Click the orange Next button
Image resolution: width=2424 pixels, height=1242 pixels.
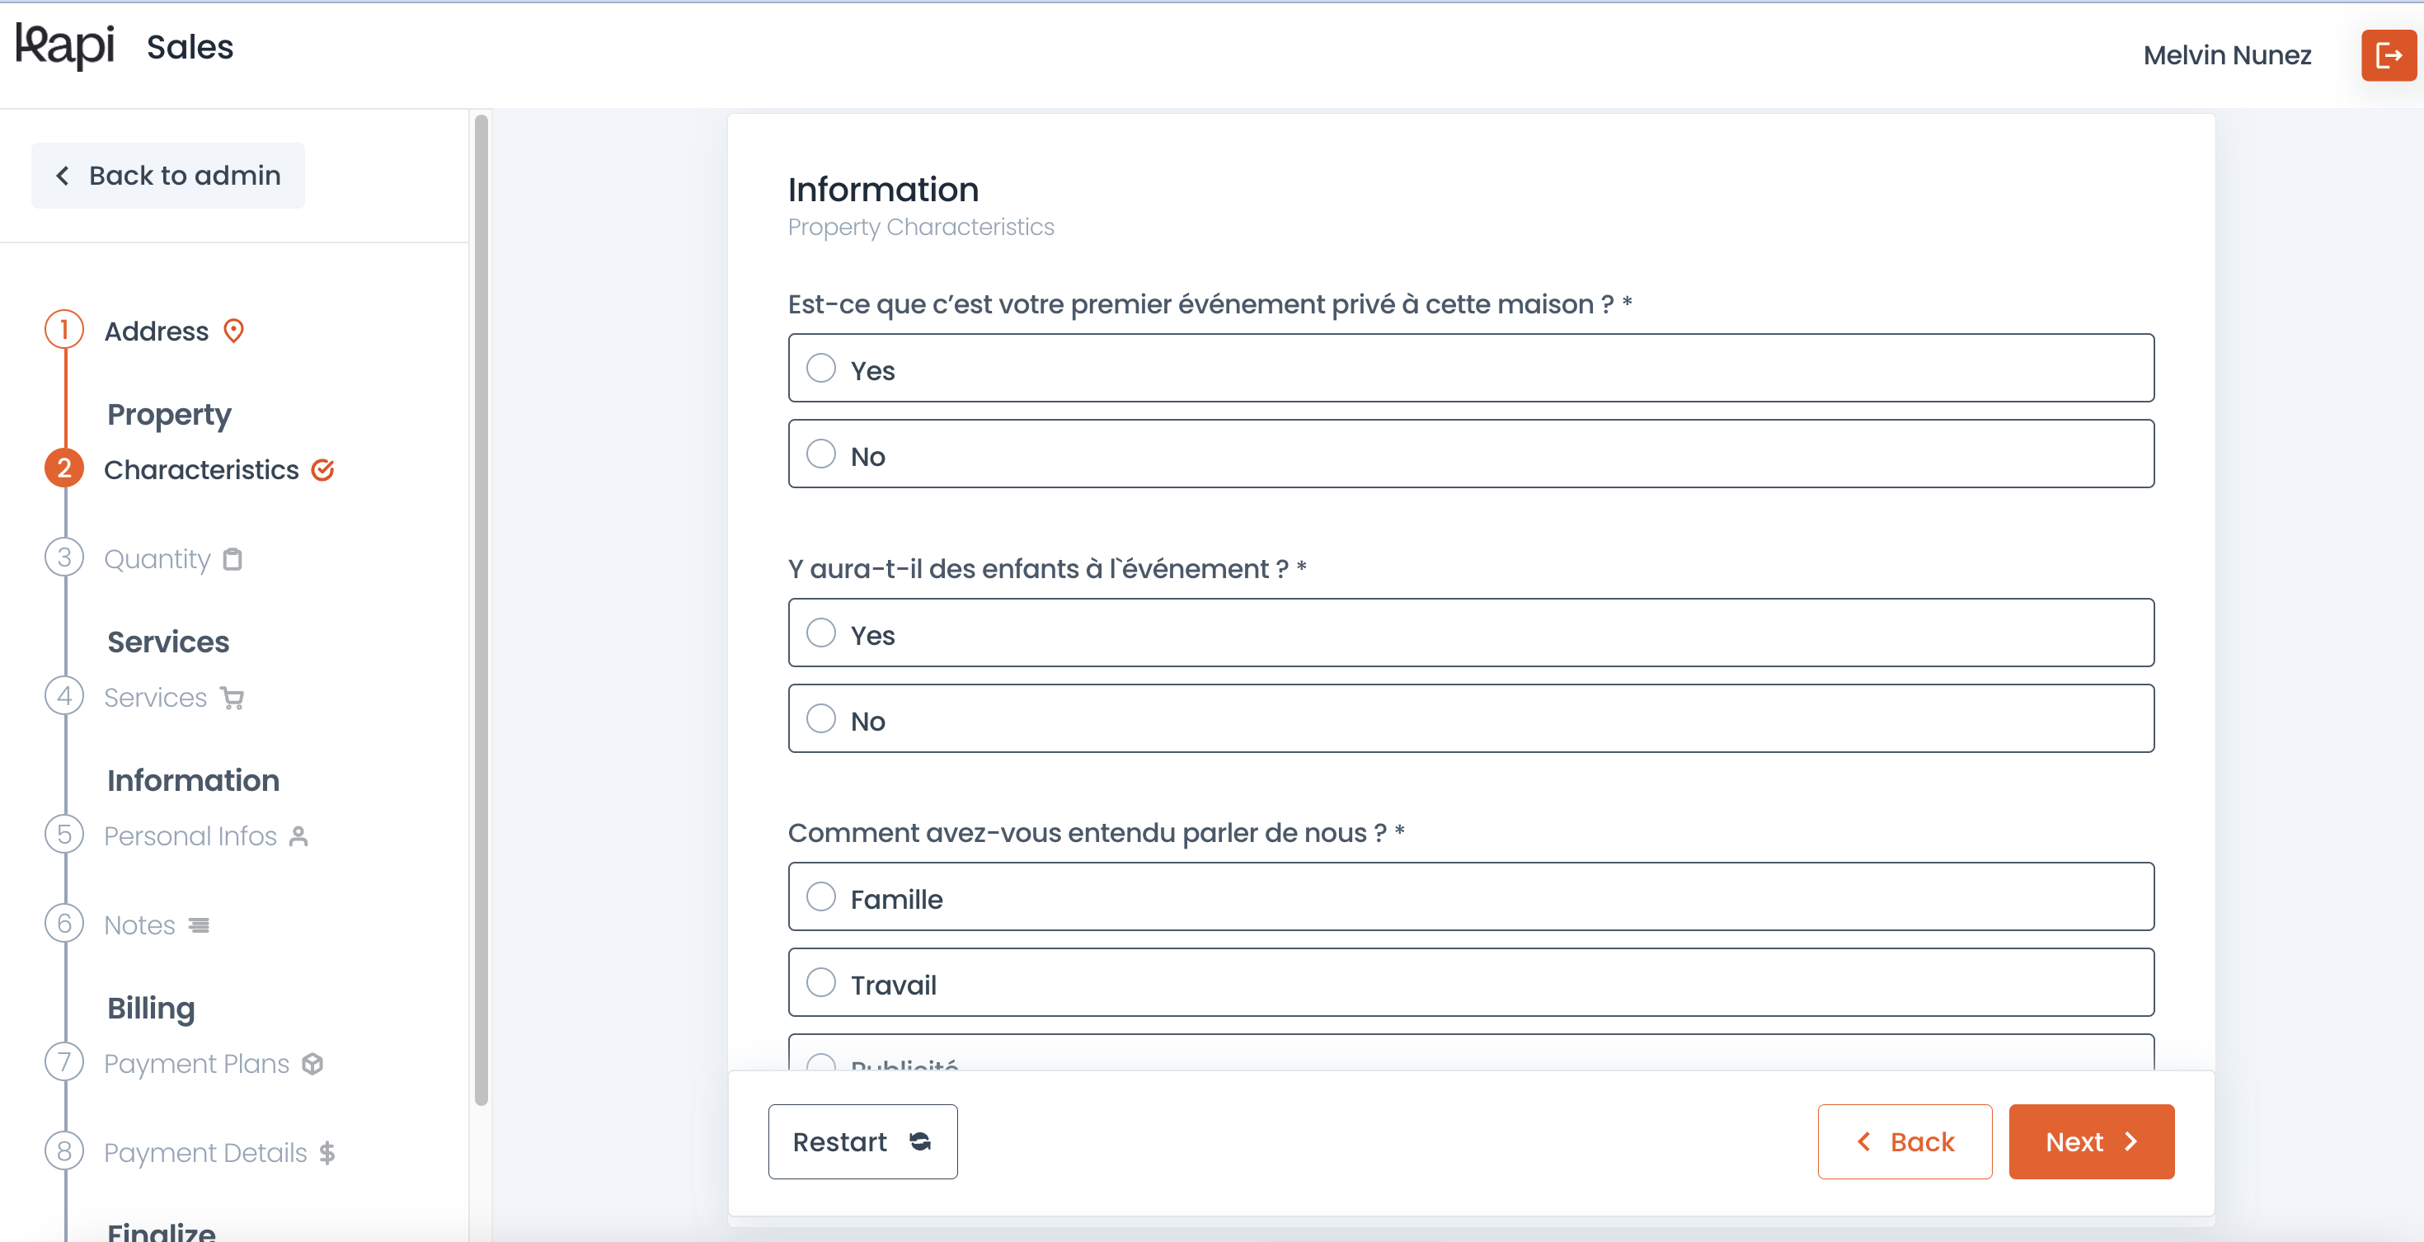tap(2091, 1142)
